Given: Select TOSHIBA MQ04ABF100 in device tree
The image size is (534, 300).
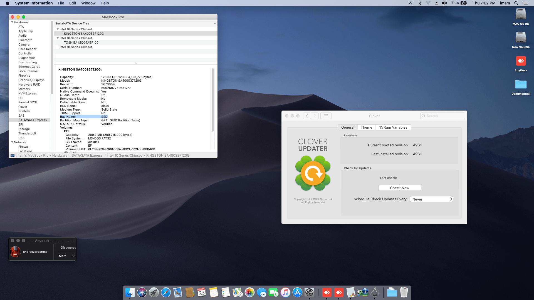Looking at the screenshot, I should click(x=136, y=42).
